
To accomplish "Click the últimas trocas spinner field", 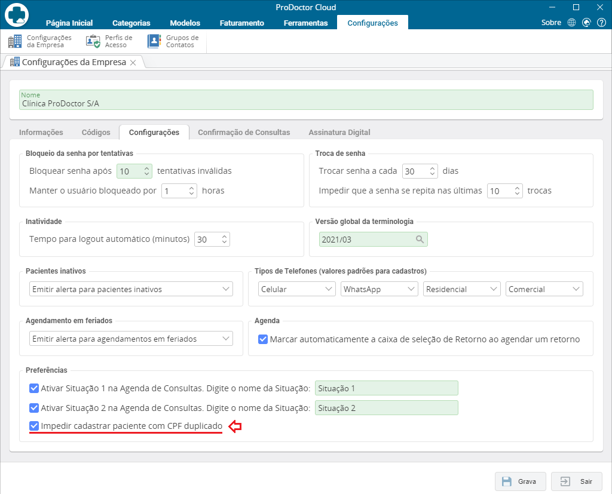I will 504,191.
